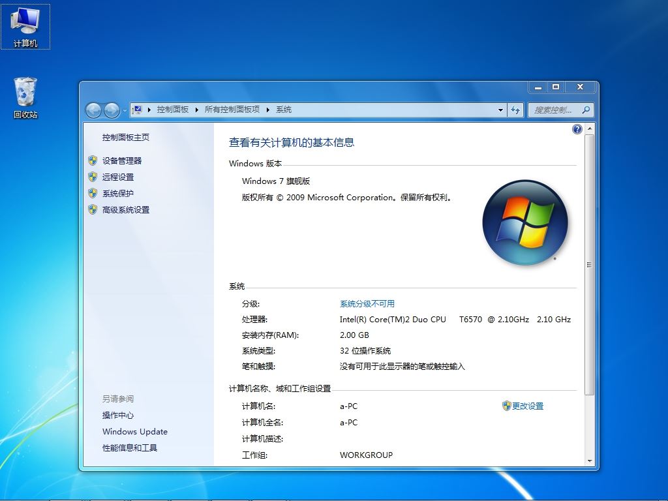Expand arrow before 控制面板 in breadcrumb

point(149,110)
